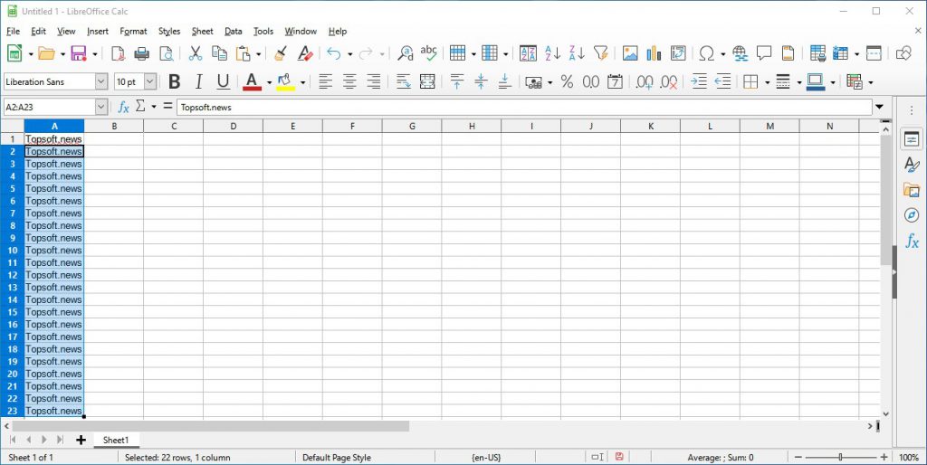This screenshot has width=927, height=465.
Task: Adjust the zoom slider handle
Action: point(840,457)
